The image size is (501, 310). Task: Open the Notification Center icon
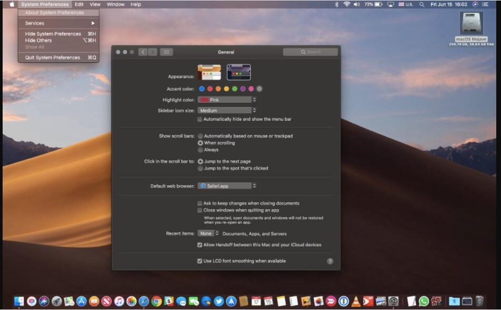click(485, 4)
